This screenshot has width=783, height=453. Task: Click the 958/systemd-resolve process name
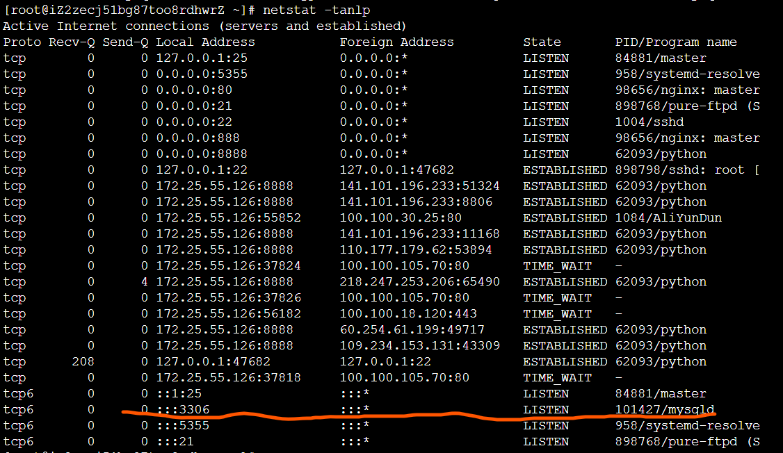click(679, 74)
